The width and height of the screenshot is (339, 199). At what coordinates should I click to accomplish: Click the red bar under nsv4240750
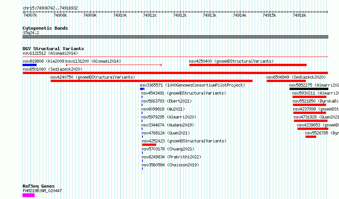coord(152,81)
